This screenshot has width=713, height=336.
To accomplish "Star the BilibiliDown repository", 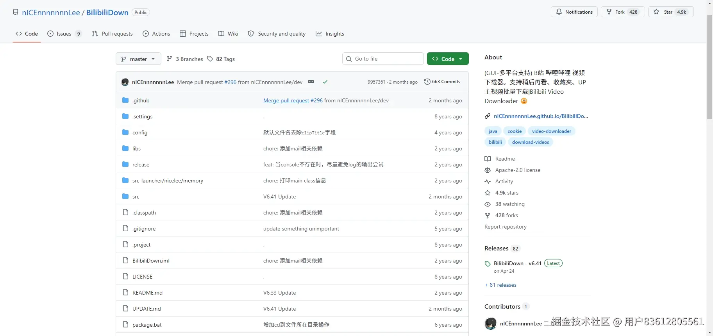I will (671, 12).
